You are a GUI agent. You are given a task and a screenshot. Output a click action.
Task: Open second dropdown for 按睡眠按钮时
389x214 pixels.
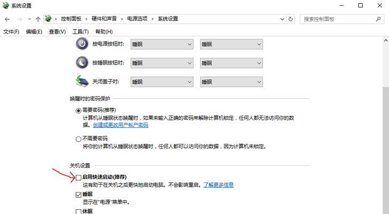(232, 63)
